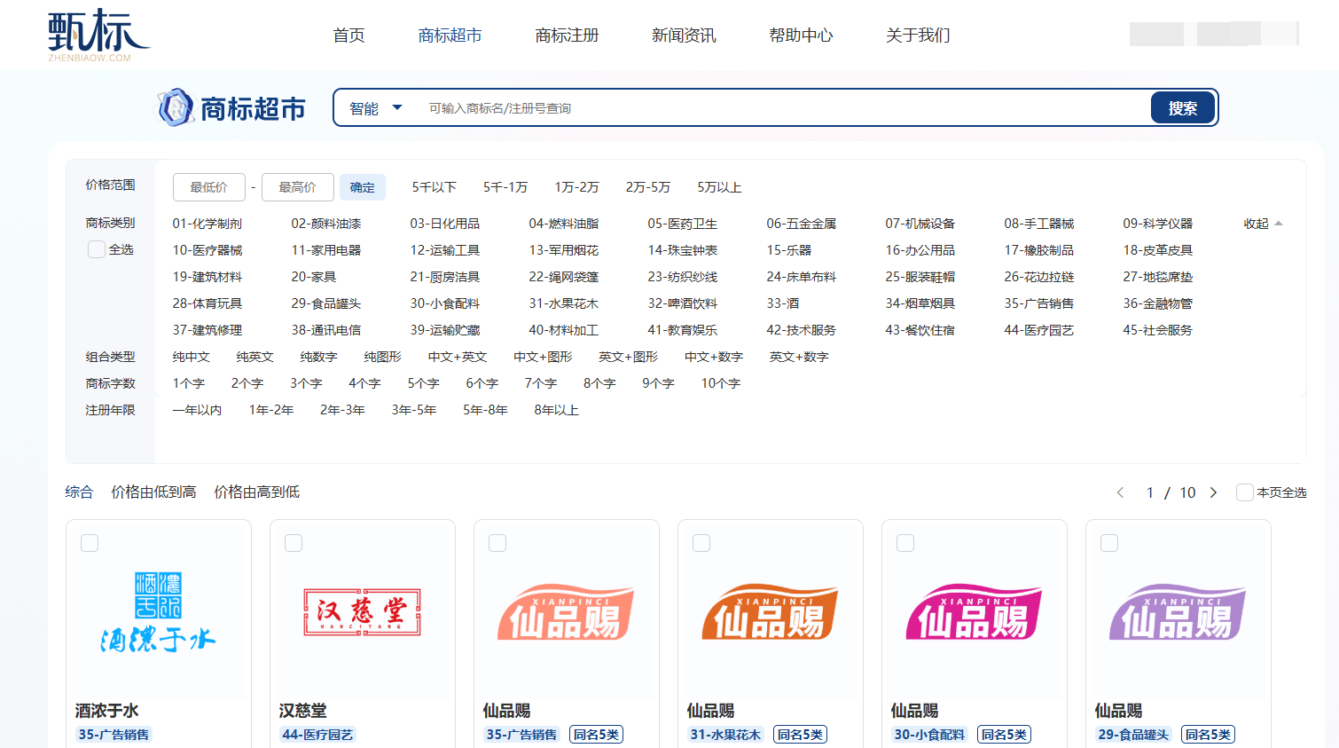Image resolution: width=1339 pixels, height=748 pixels.
Task: Open the 酒浓于水 trademark image
Action: pos(158,612)
